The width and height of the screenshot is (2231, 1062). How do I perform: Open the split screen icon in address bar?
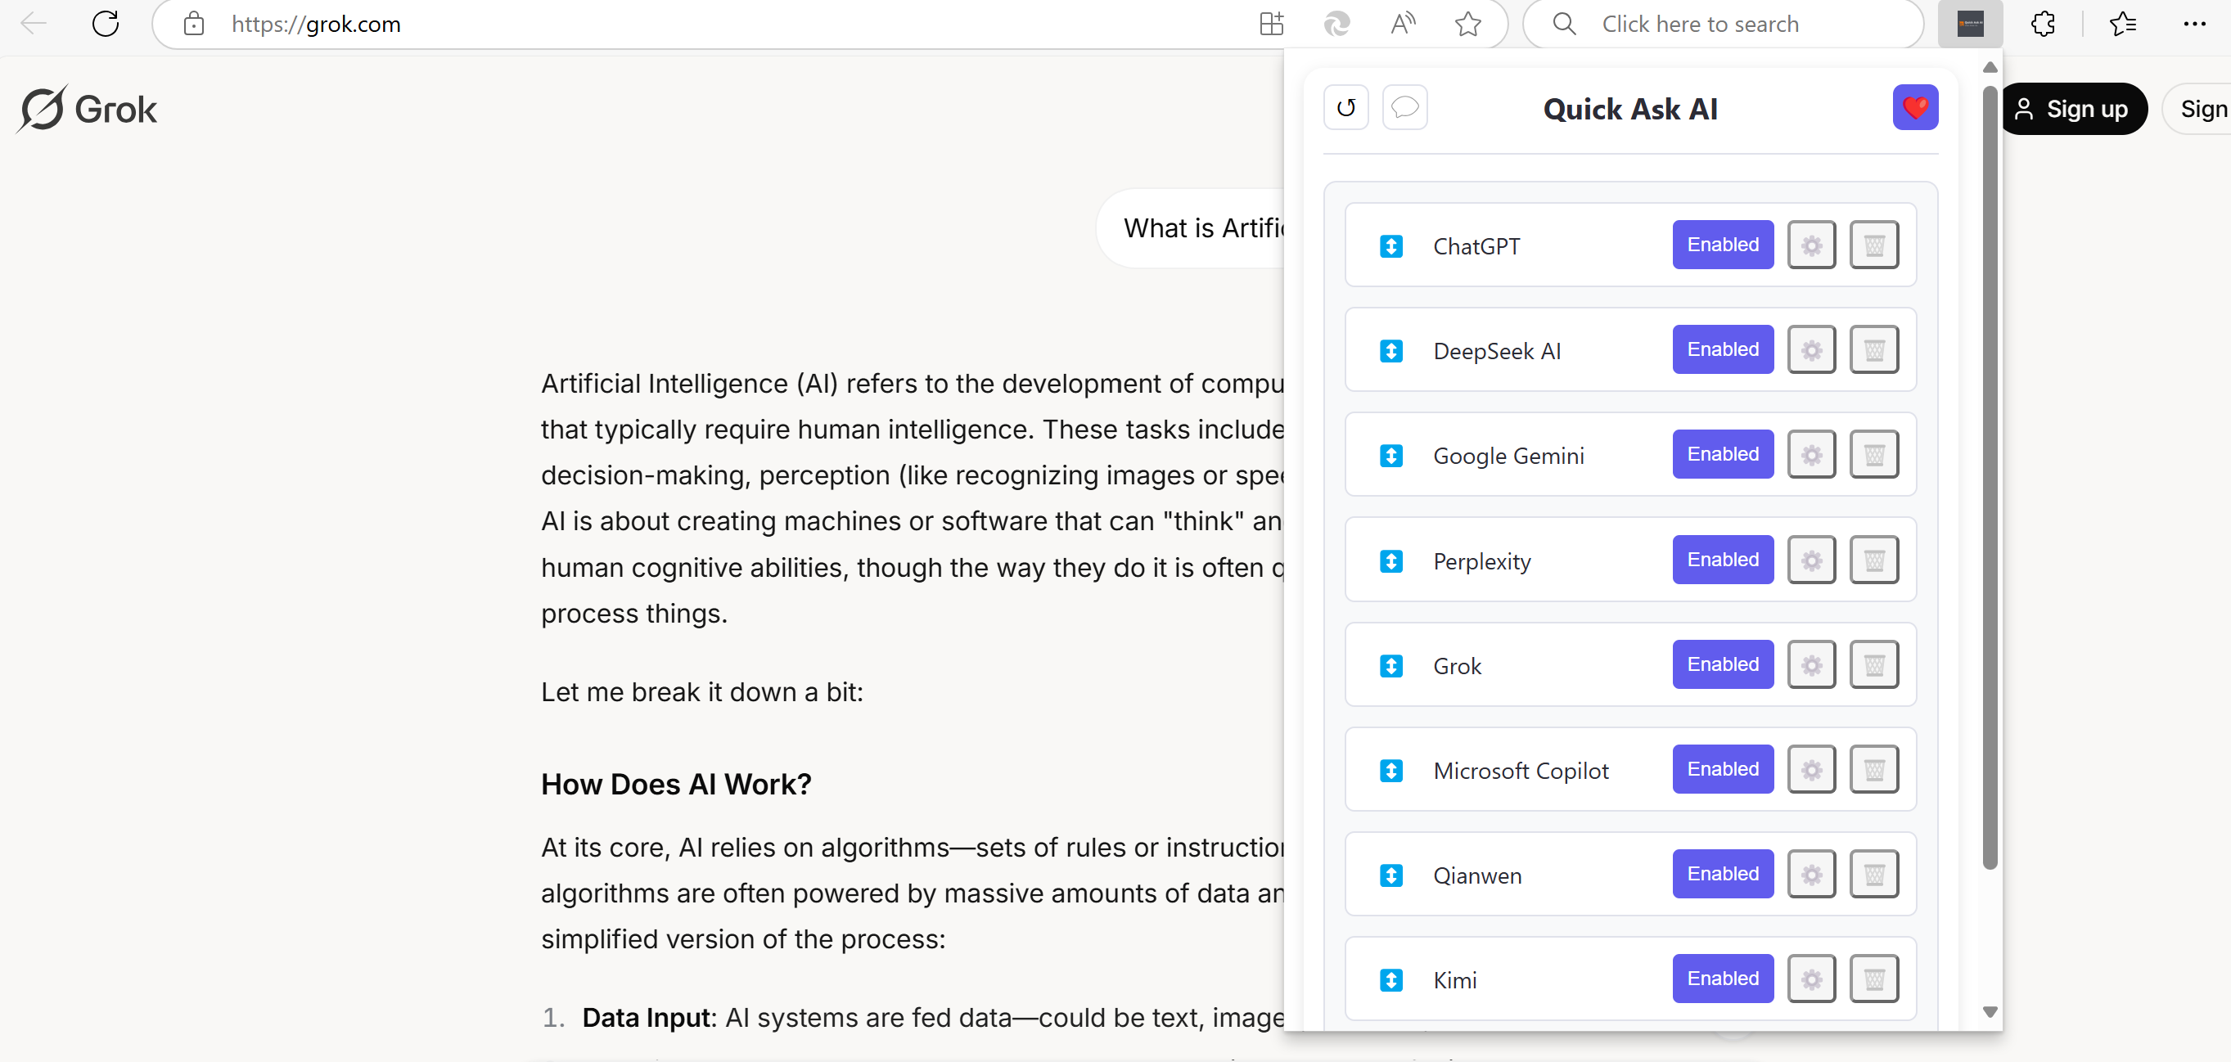(1271, 24)
